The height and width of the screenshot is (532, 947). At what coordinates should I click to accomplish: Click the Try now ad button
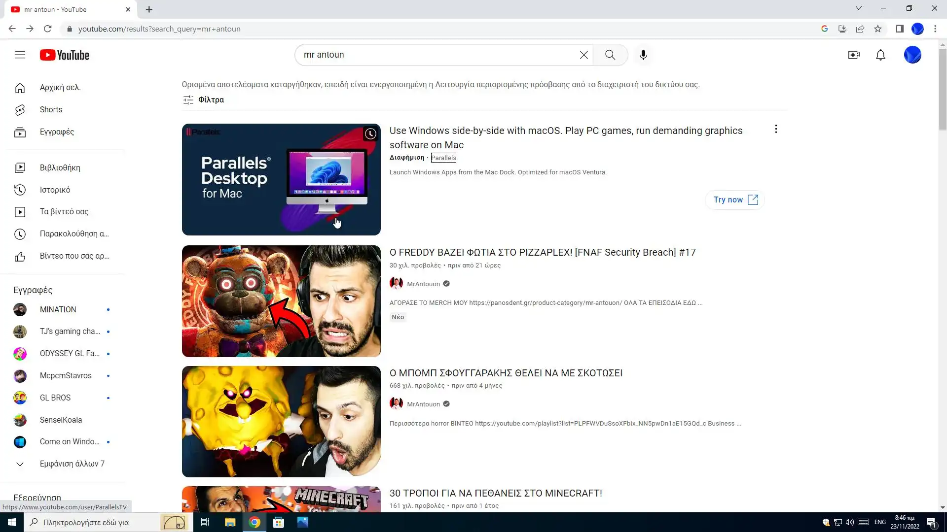click(735, 199)
